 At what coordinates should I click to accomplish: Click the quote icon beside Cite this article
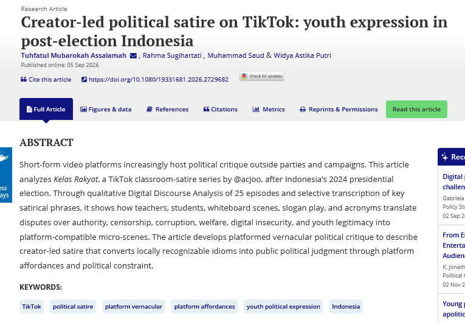[x=24, y=79]
